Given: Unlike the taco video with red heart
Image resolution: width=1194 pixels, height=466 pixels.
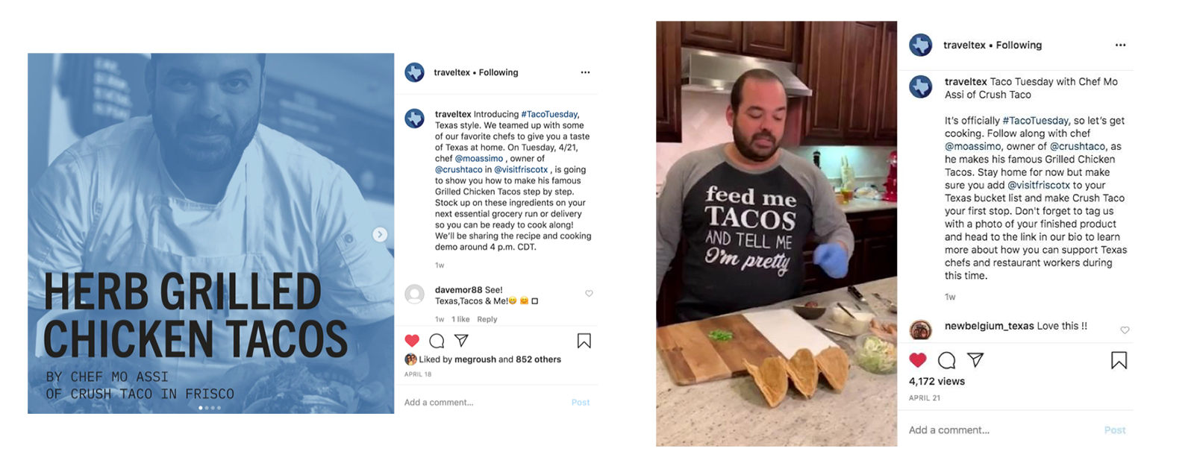Looking at the screenshot, I should 918,361.
